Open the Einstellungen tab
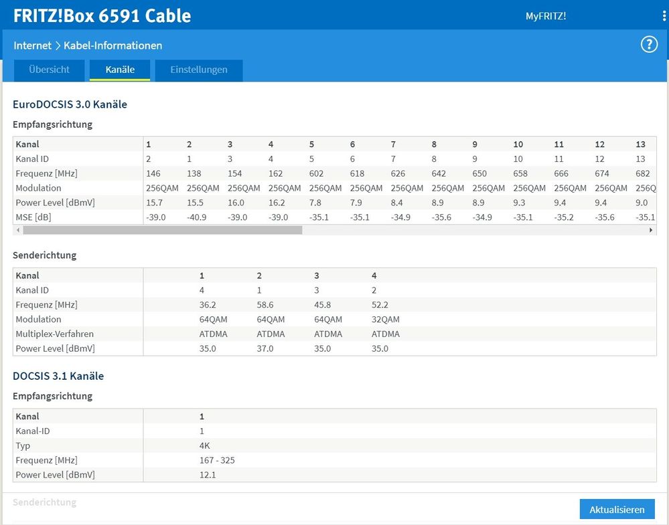Screen dimensions: 669x525 [198, 70]
